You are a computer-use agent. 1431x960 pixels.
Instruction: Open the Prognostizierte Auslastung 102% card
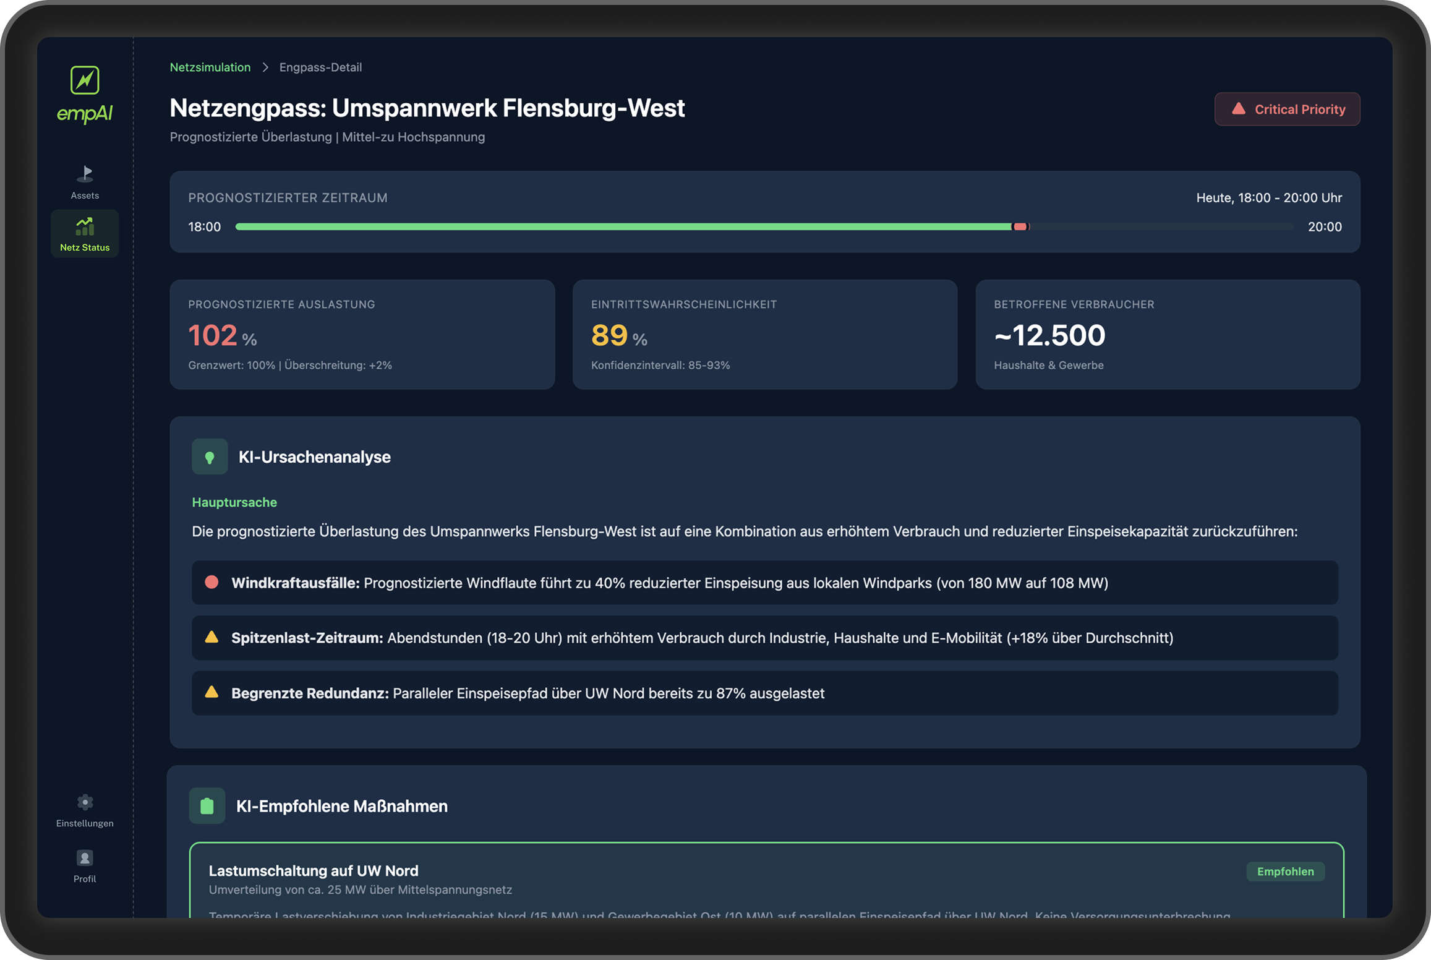(x=362, y=334)
